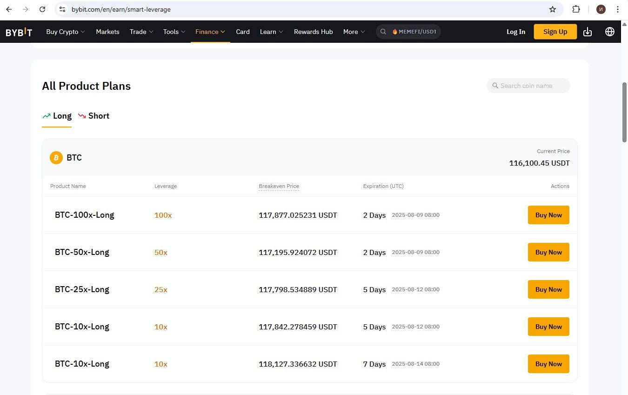628x395 pixels.
Task: Click the 25x leverage value
Action: (x=161, y=289)
